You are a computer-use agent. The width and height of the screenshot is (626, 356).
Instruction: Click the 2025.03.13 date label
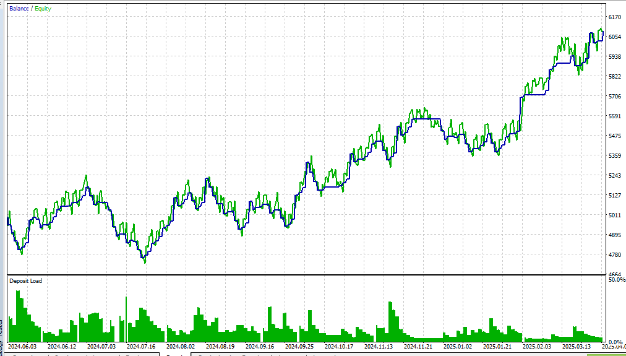pyautogui.click(x=577, y=347)
